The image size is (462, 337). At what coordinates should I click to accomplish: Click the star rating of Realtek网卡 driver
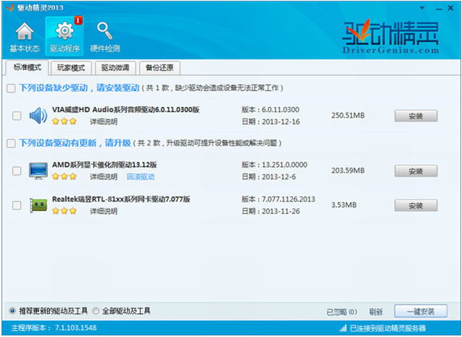click(64, 211)
